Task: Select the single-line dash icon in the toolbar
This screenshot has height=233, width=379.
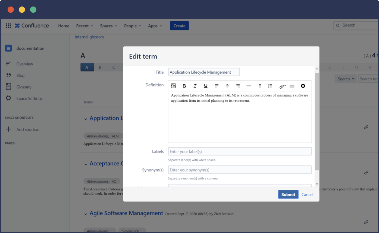Action: coord(249,86)
